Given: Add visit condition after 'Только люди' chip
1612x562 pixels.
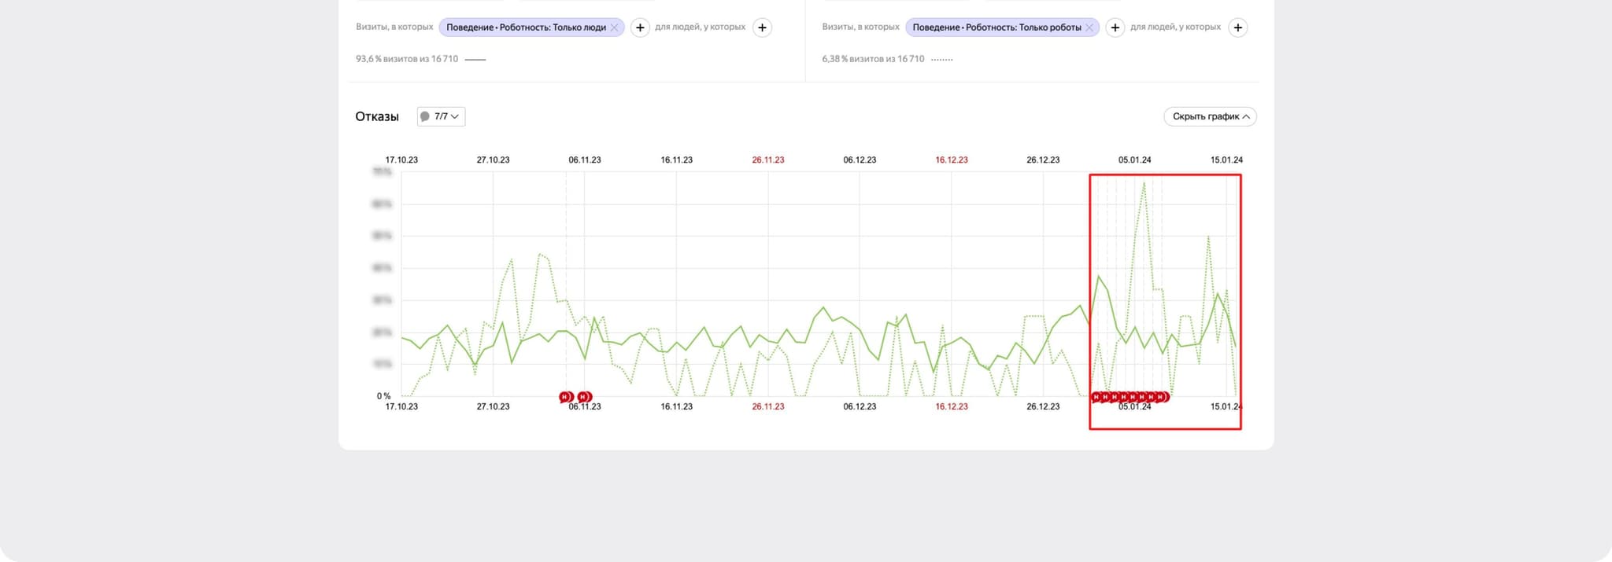Looking at the screenshot, I should [x=640, y=28].
